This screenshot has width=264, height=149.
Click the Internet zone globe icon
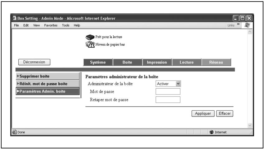[211, 132]
